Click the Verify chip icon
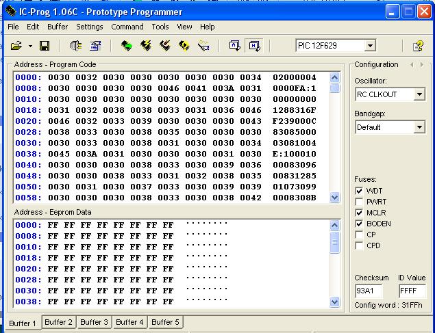This screenshot has width=435, height=333. pos(184,46)
